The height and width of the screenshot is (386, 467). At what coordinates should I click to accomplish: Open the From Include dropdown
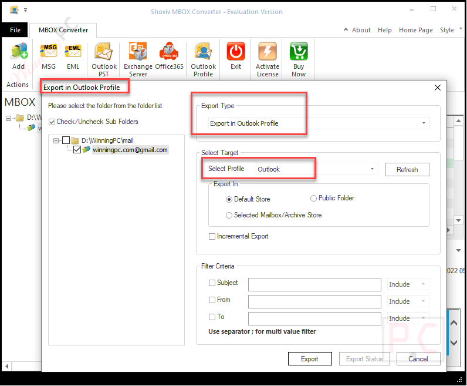pos(408,301)
